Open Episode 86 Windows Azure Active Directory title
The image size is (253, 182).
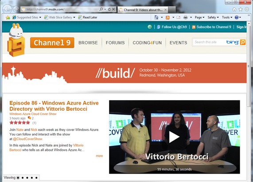click(x=54, y=106)
